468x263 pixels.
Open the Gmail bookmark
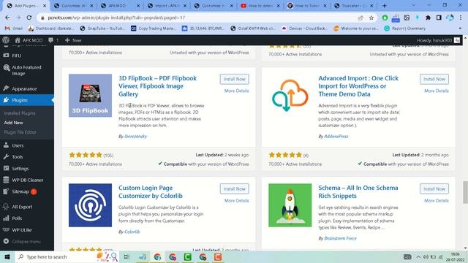(13, 28)
